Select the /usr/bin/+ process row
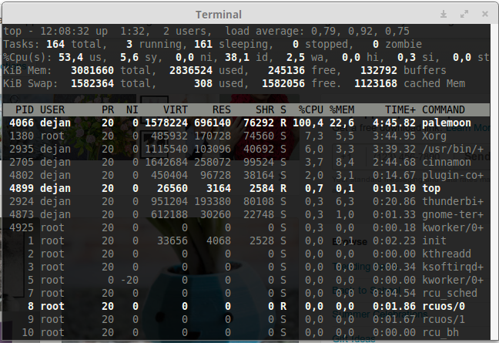The height and width of the screenshot is (343, 499). coord(246,149)
